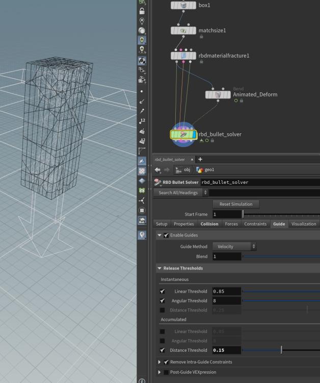Viewport: 320px width, 383px height.
Task: Click the green four-lobed display icon
Action: pos(142,190)
